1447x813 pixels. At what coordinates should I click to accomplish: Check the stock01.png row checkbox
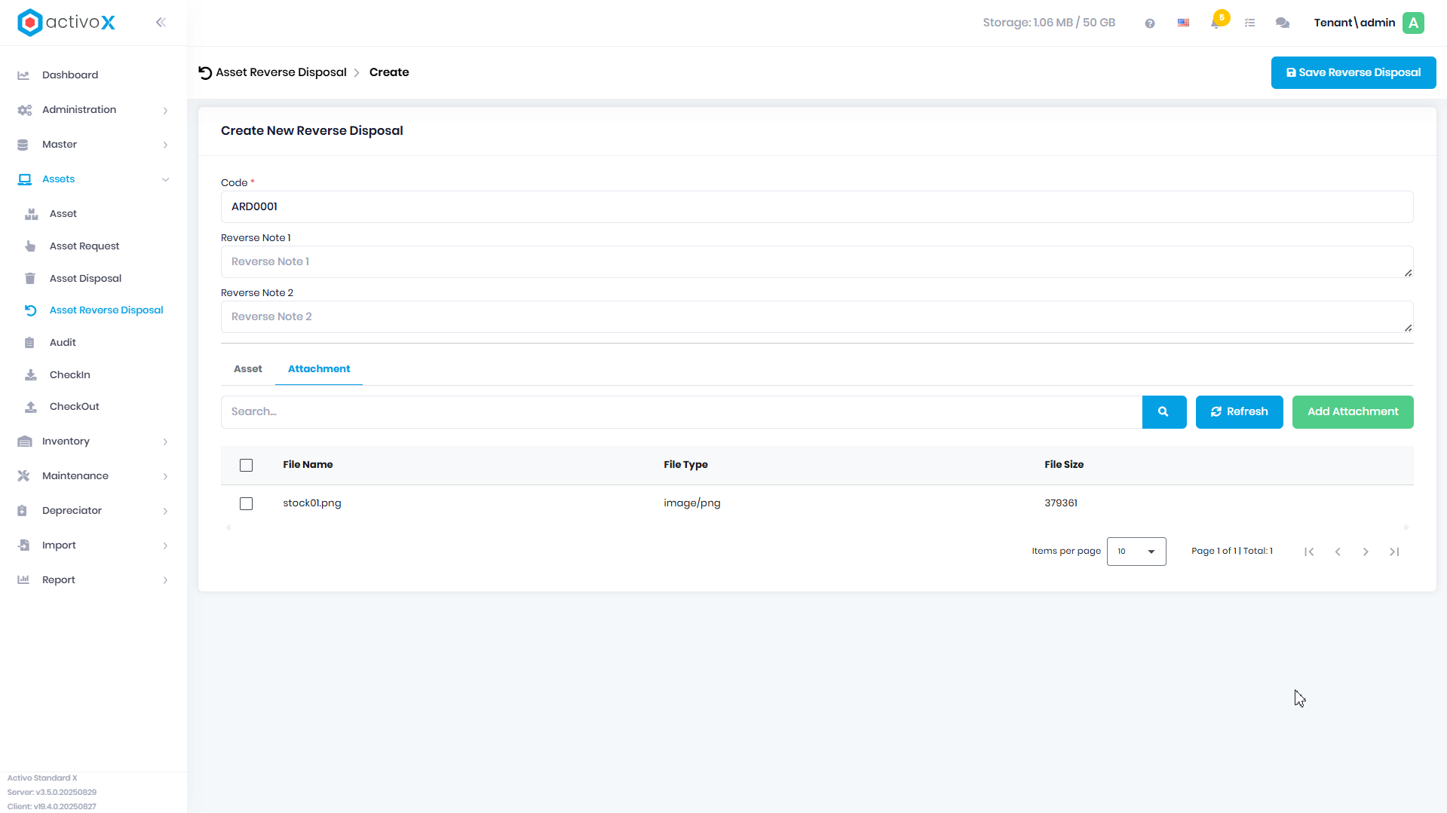246,504
